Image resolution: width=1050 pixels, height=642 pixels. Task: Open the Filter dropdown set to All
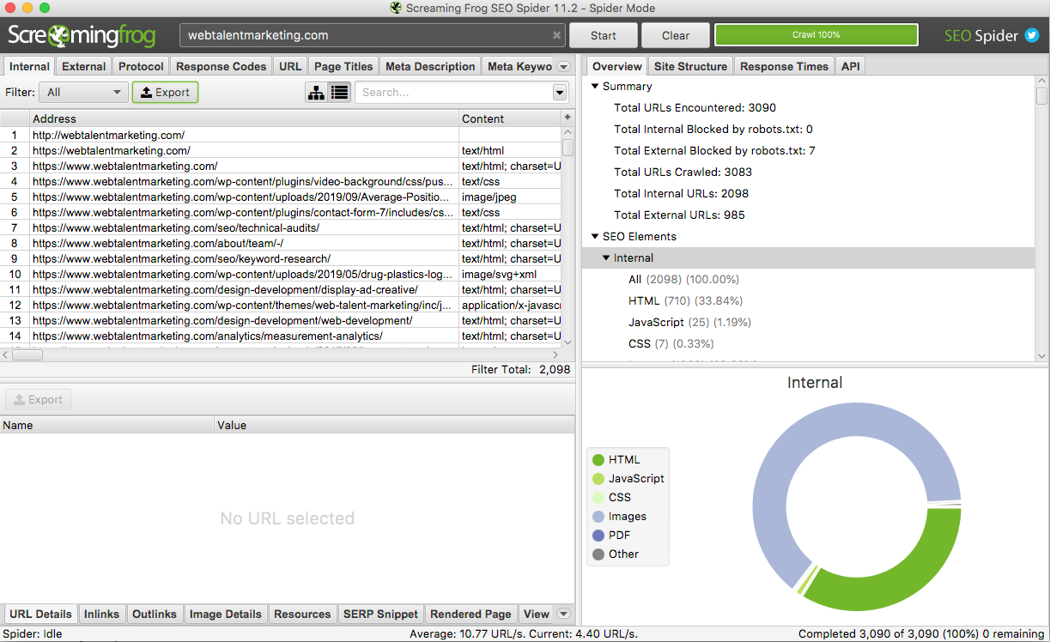click(83, 93)
